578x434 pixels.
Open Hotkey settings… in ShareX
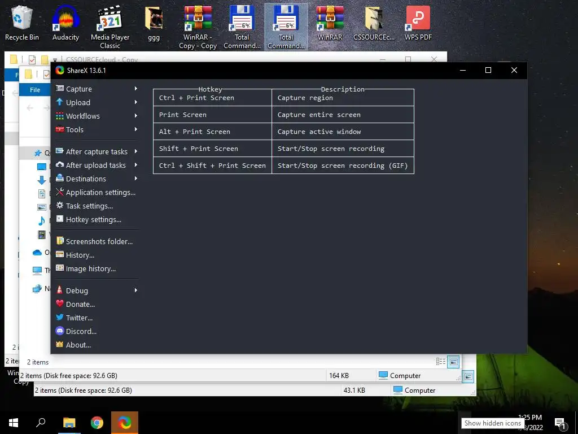click(94, 220)
